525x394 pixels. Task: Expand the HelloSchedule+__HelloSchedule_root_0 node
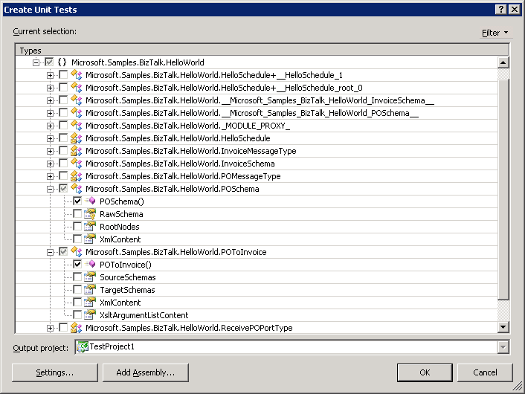click(x=50, y=88)
